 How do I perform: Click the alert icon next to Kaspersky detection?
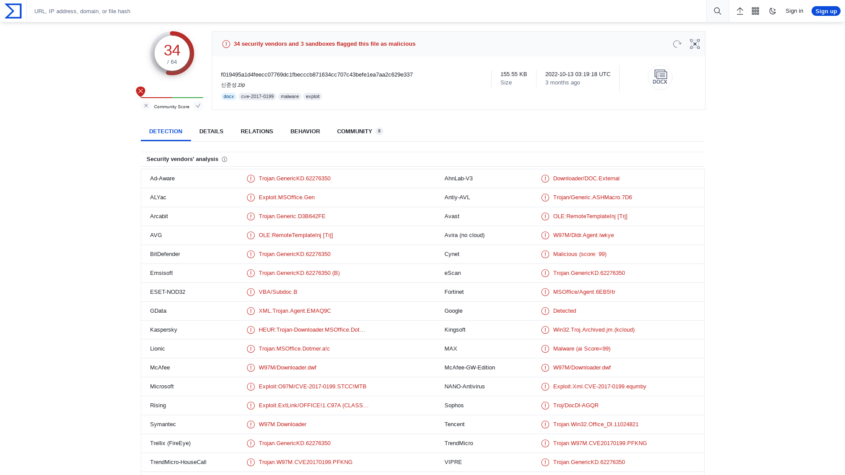(251, 330)
